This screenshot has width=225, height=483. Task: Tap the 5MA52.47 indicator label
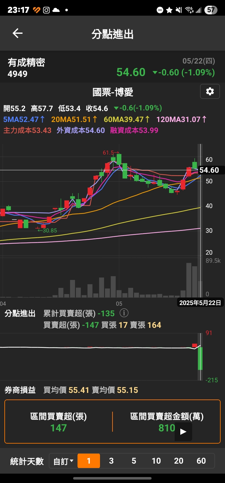[24, 119]
